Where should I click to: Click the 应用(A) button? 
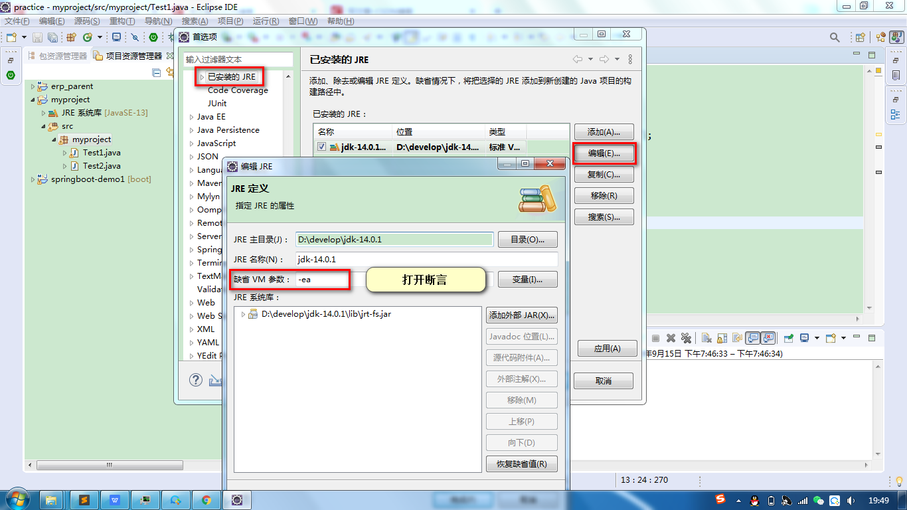(x=607, y=349)
